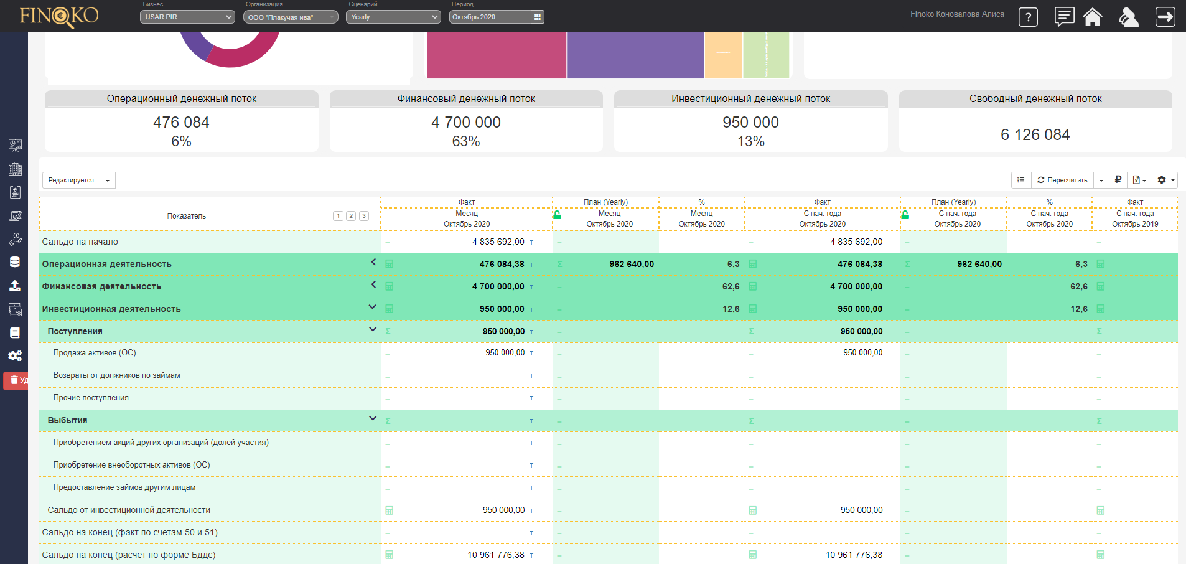Open the chat messages icon
1186x564 pixels.
tap(1064, 17)
